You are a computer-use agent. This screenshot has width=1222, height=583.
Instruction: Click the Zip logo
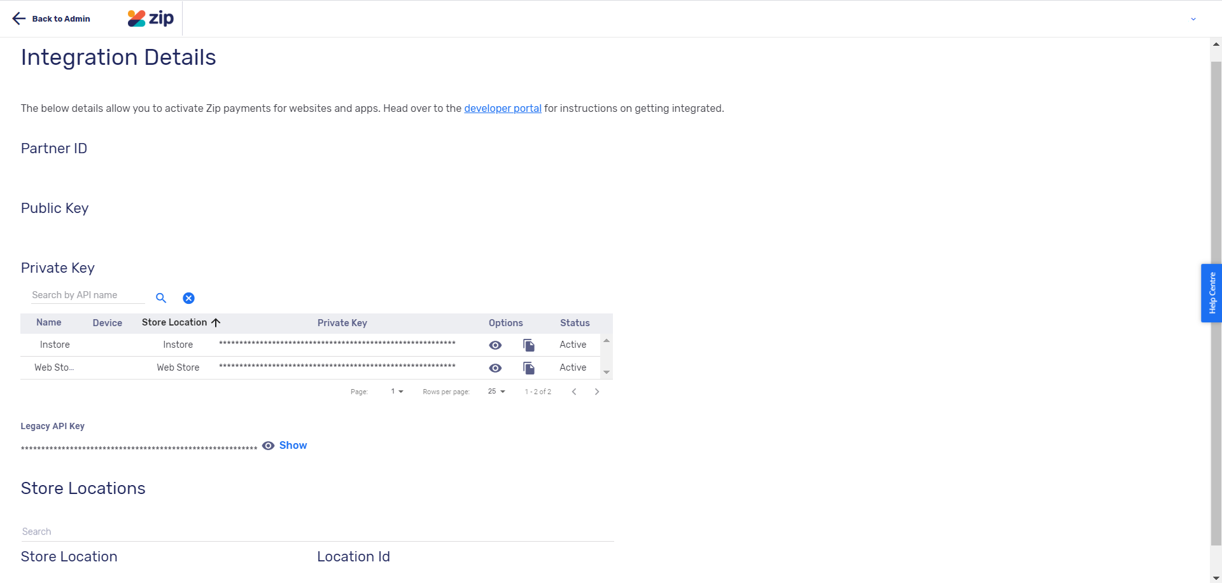(x=150, y=18)
